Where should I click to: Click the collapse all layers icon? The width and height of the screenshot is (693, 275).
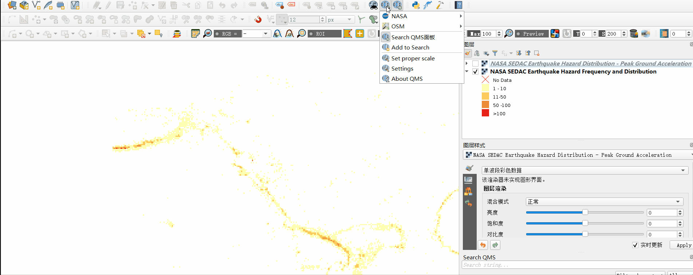[528, 53]
